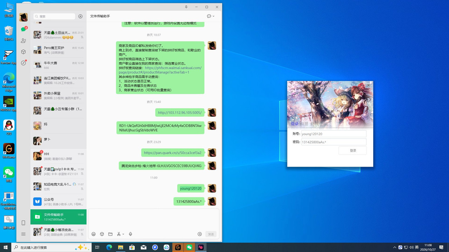This screenshot has height=252, width=449.
Task: Open the 外卖小黑屋 conversation
Action: point(59,96)
